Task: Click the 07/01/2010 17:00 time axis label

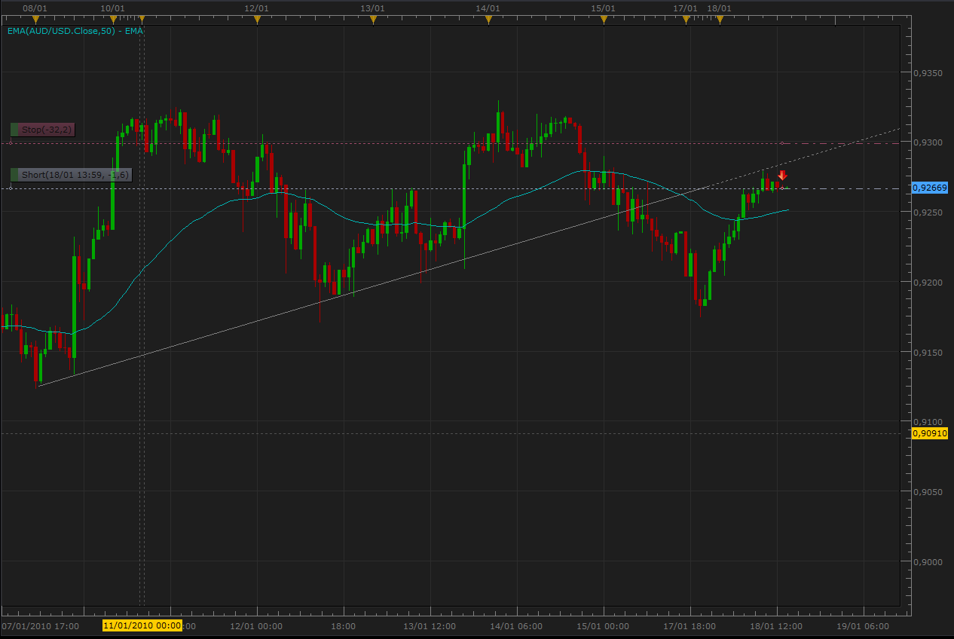Action: (x=41, y=625)
